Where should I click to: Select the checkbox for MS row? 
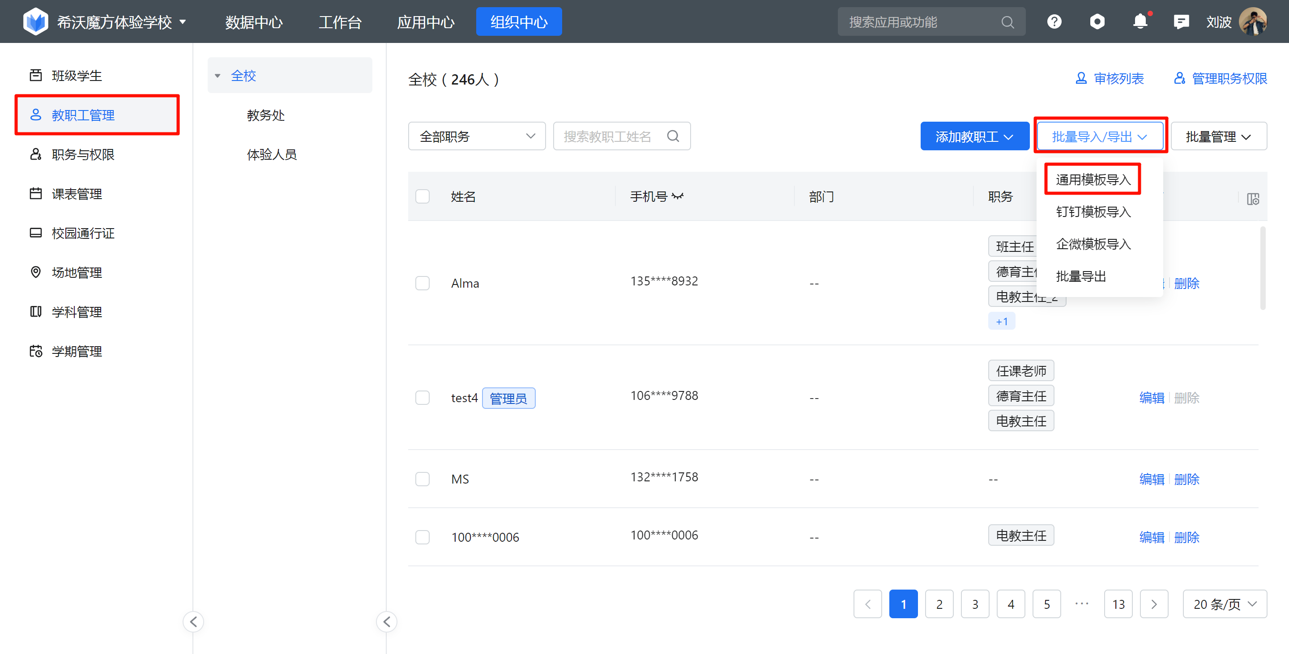[x=423, y=479]
